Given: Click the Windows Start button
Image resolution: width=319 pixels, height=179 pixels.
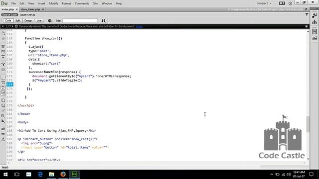Looking at the screenshot, I should [x=5, y=174].
